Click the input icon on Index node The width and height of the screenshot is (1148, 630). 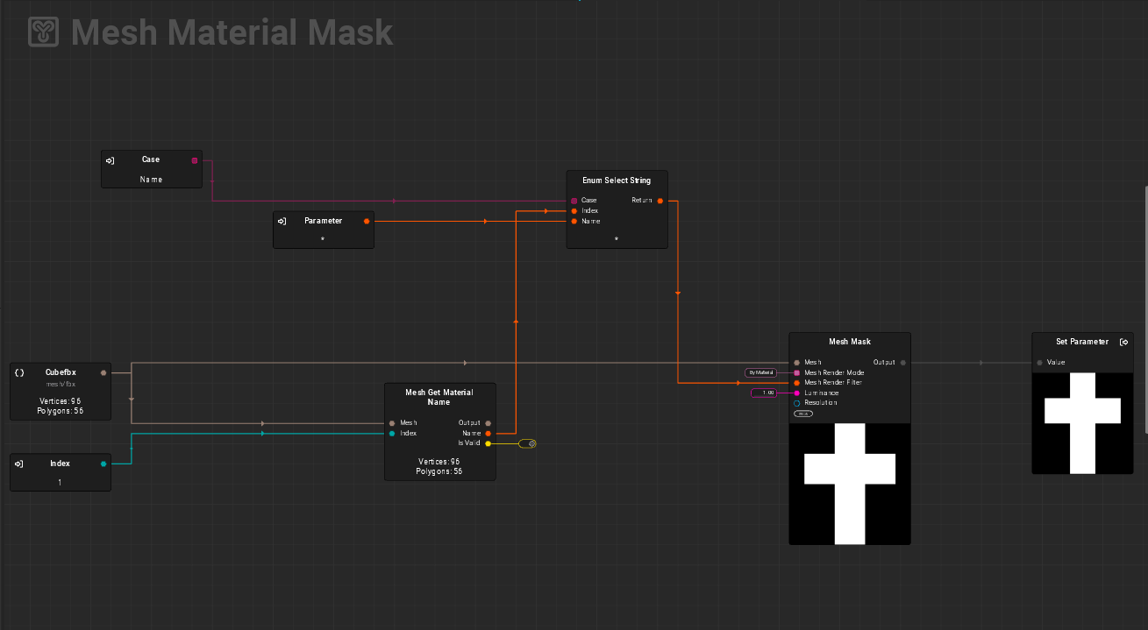pyautogui.click(x=19, y=464)
